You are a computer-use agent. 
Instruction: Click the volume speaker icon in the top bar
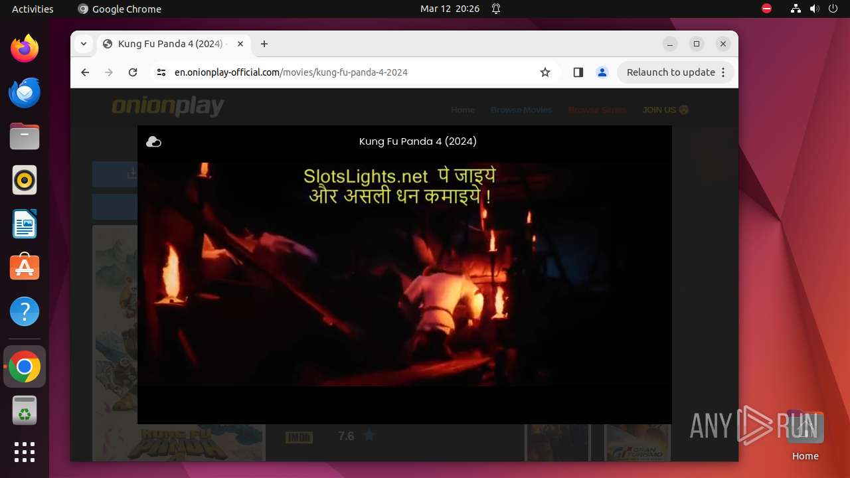point(814,9)
